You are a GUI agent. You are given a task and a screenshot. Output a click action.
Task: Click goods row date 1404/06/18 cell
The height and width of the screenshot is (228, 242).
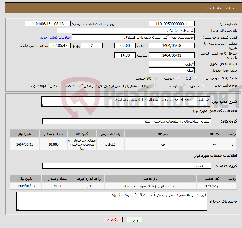tap(25, 144)
